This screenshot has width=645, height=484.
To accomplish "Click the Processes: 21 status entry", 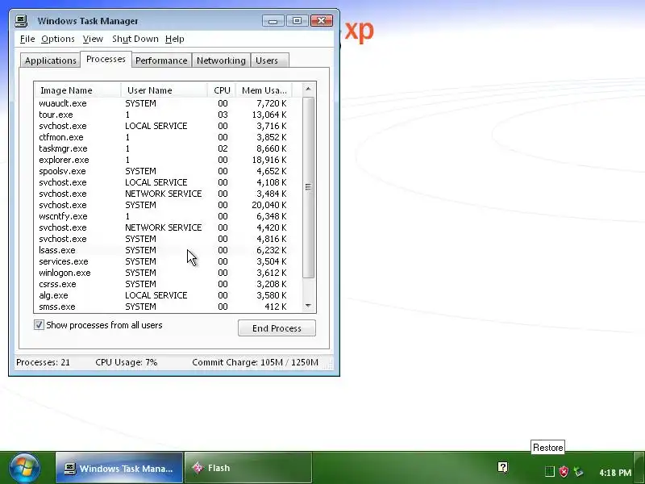I will (44, 362).
